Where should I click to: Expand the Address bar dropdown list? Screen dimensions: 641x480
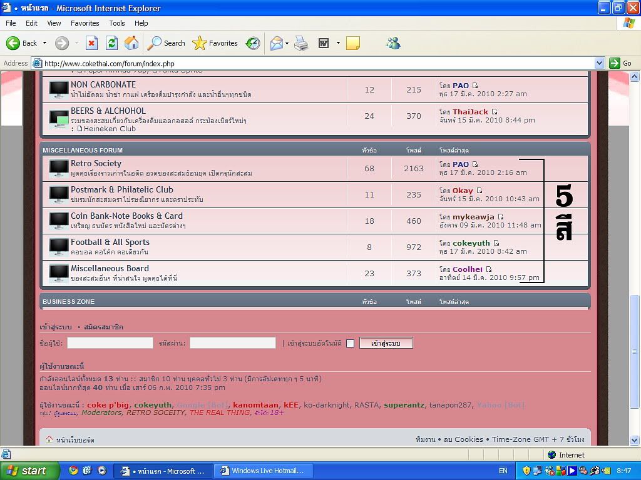point(599,63)
